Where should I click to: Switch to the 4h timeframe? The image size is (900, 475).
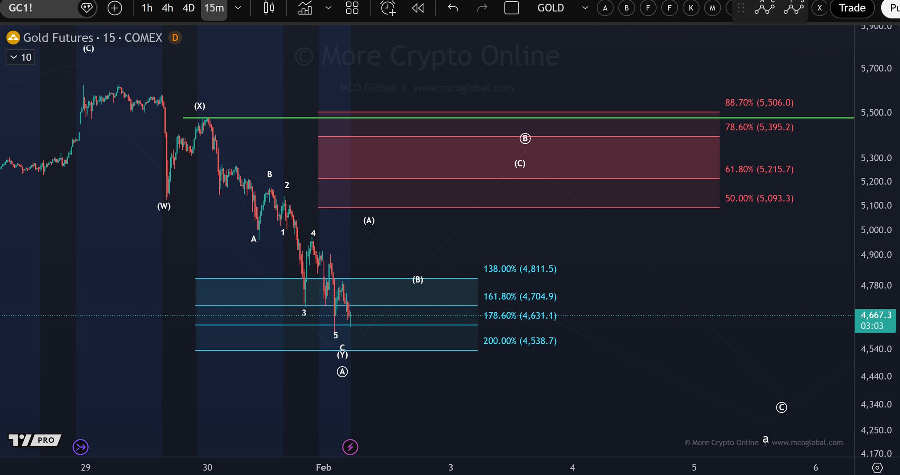point(167,8)
